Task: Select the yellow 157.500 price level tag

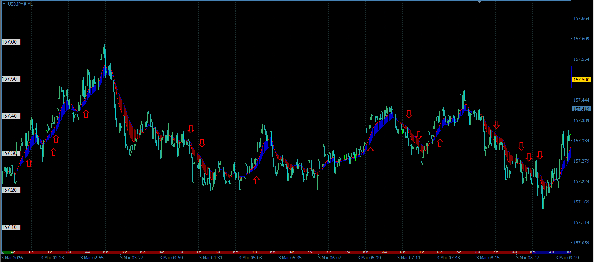Action: click(581, 80)
